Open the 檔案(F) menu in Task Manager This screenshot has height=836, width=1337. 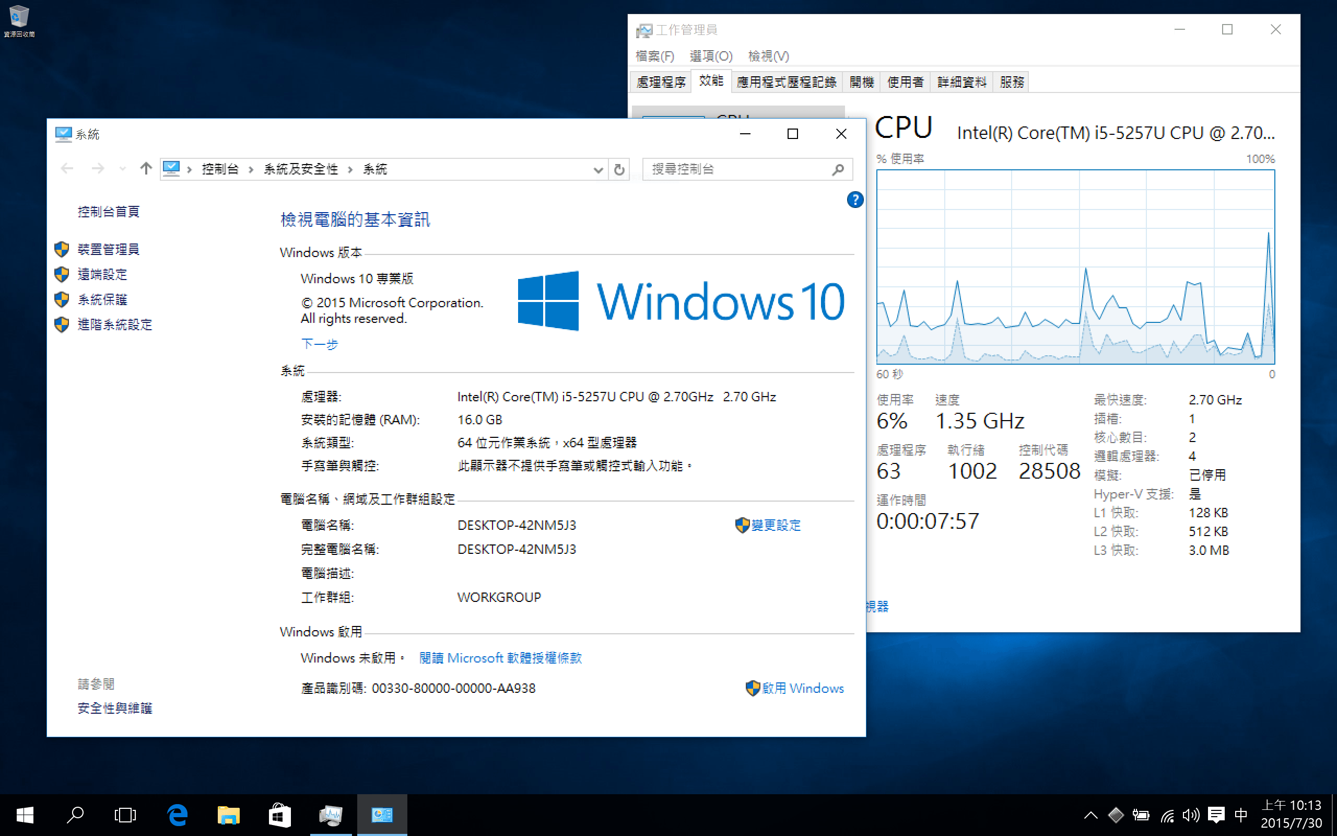[x=655, y=56]
